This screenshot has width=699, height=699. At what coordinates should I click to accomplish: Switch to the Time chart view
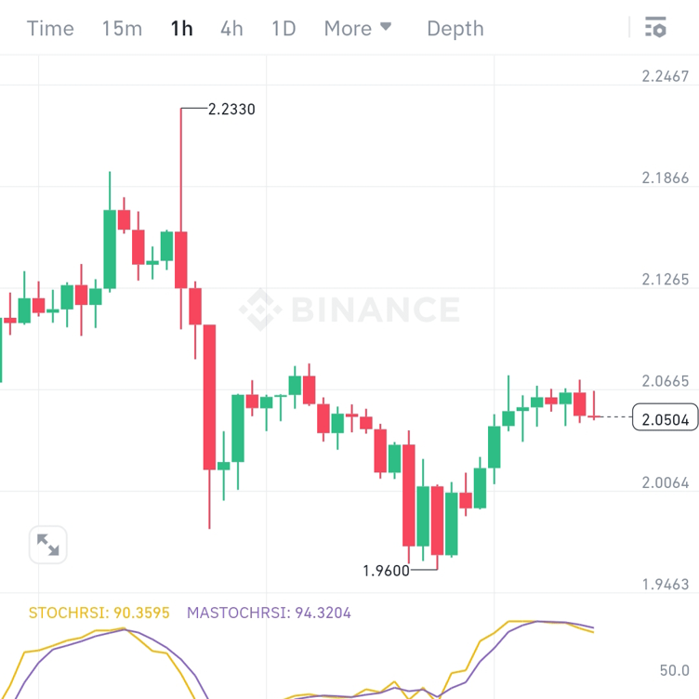pyautogui.click(x=50, y=28)
